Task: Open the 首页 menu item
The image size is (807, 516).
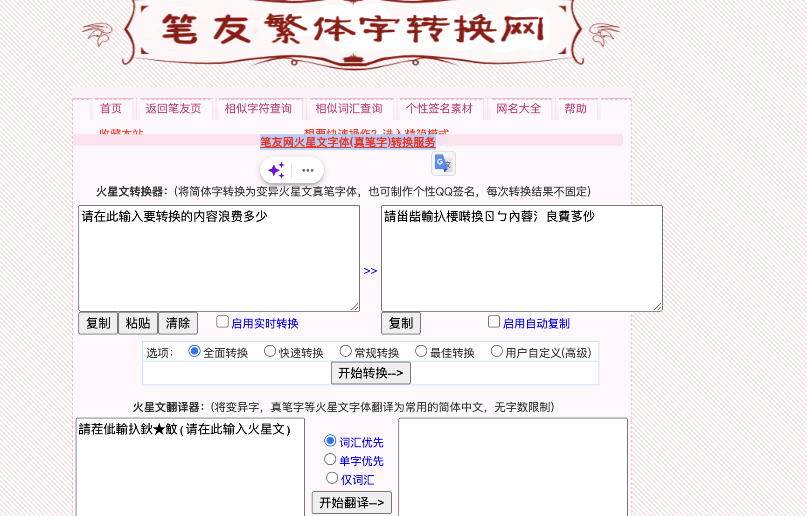Action: click(111, 108)
